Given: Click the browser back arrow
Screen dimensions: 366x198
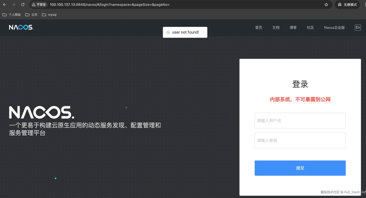Looking at the screenshot, I should [x=5, y=5].
